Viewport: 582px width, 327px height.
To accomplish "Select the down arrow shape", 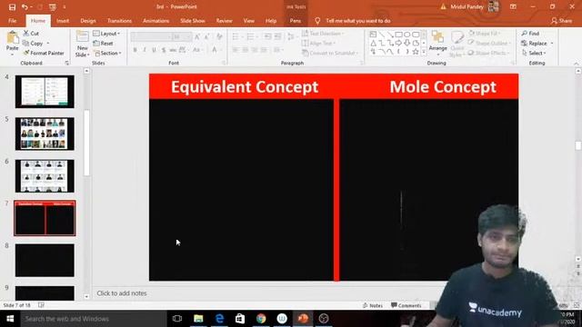I will tap(407, 44).
